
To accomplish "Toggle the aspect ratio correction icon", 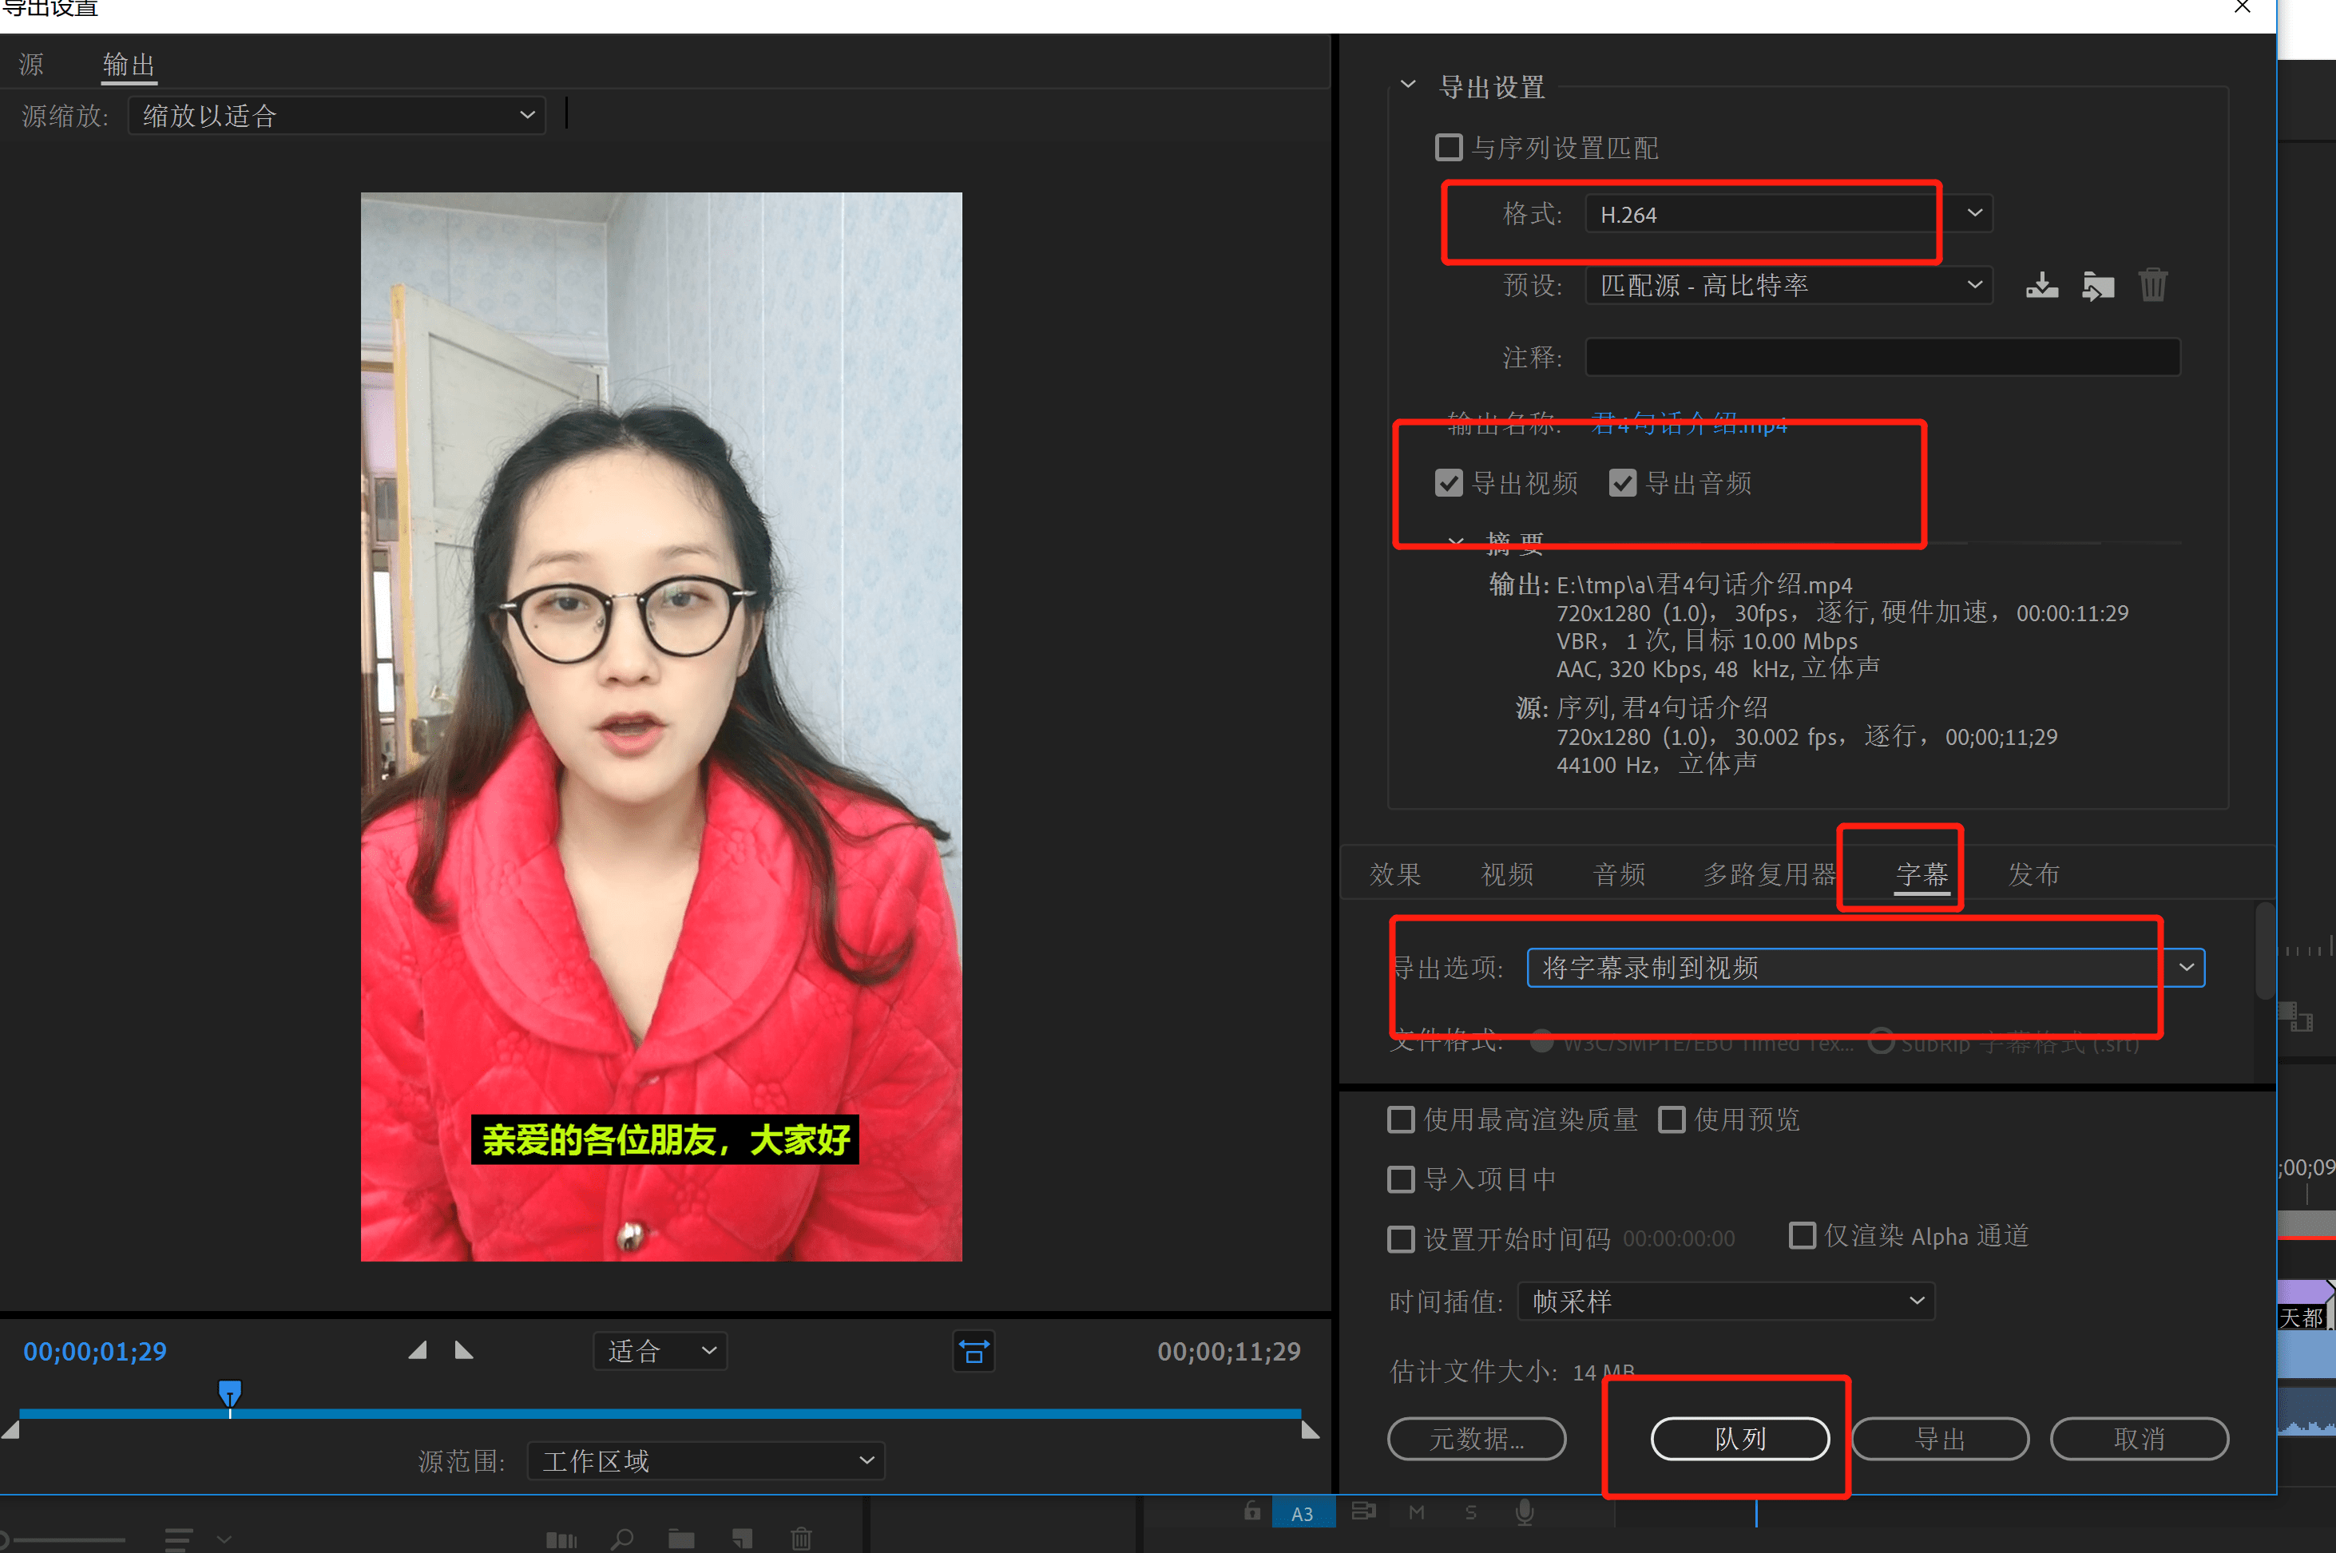I will click(x=974, y=1351).
